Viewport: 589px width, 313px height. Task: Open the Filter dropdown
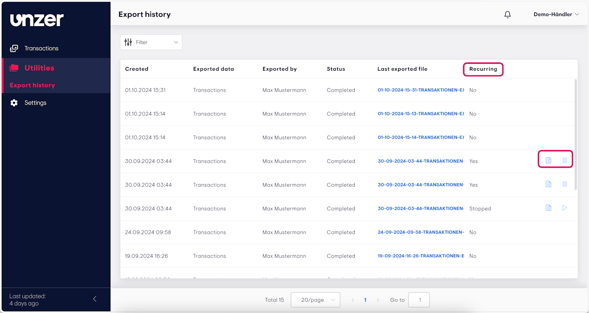pos(151,42)
